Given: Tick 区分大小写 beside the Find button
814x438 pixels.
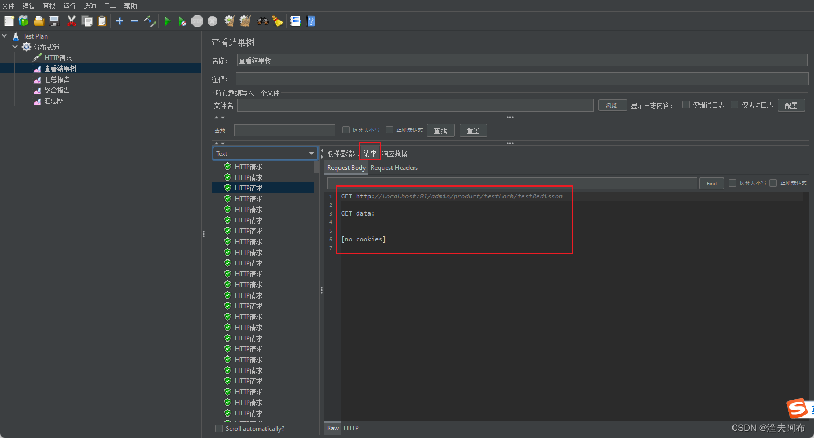Looking at the screenshot, I should click(x=732, y=183).
